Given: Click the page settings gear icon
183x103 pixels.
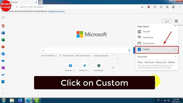Looking at the screenshot, I should [x=176, y=21].
